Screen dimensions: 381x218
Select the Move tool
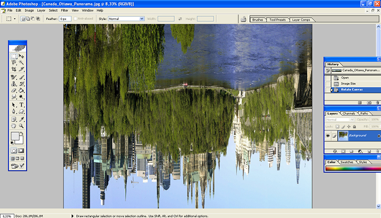[x=22, y=56]
